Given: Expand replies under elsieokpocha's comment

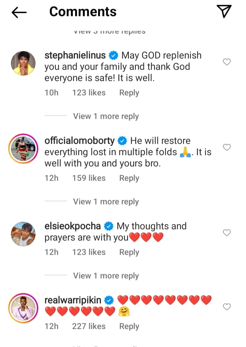Looking at the screenshot, I should pyautogui.click(x=106, y=276).
